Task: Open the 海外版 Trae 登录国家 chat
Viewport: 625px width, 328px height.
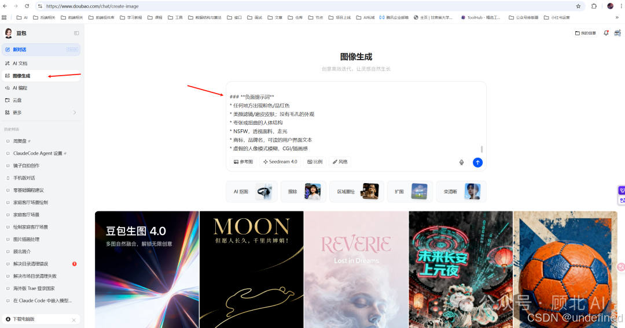Action: pyautogui.click(x=42, y=289)
